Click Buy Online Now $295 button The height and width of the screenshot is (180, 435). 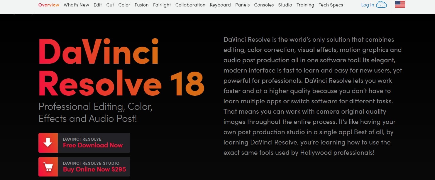point(84,167)
